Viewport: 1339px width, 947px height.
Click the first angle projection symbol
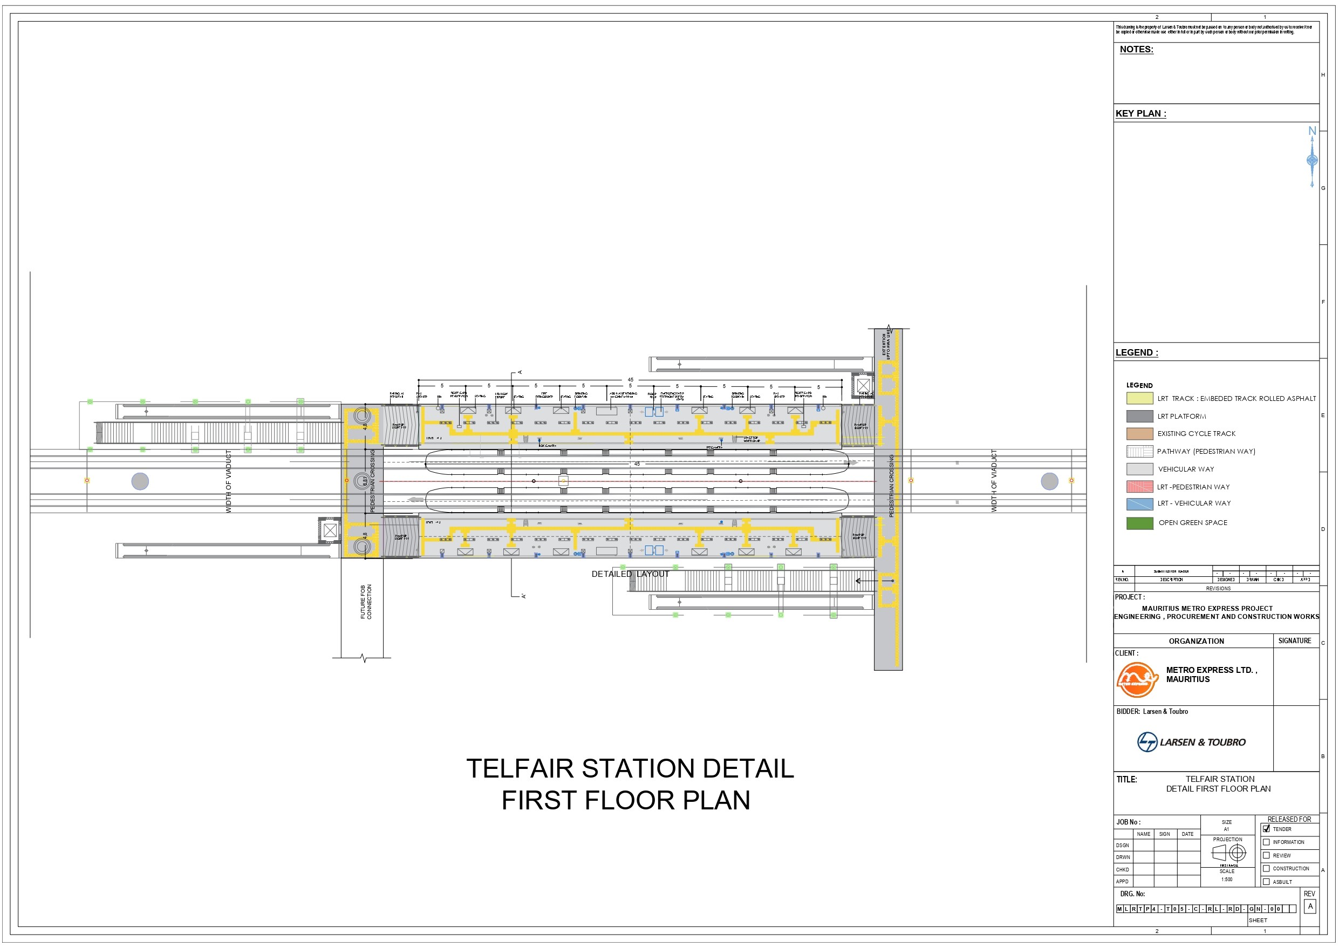(1228, 853)
